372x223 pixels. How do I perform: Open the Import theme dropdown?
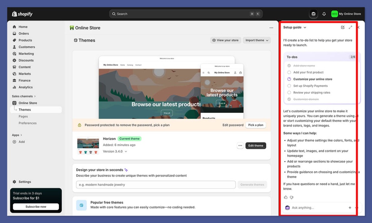[257, 40]
